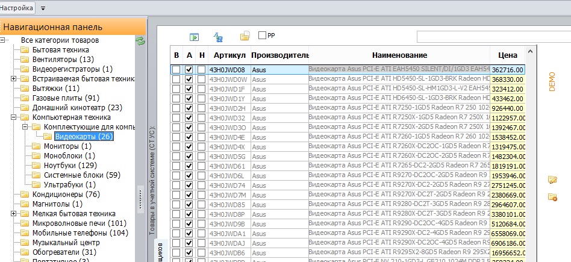This screenshot has width=571, height=262.
Task: Open the Настройка menu
Action: (x=17, y=8)
